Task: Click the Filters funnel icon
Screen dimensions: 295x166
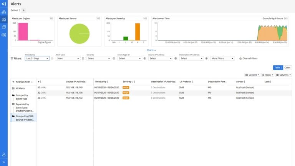Action: point(12,58)
